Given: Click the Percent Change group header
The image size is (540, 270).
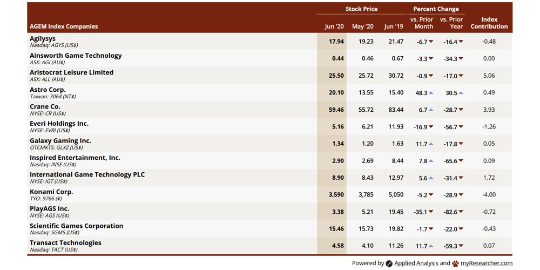Looking at the screenshot, I should (436, 9).
